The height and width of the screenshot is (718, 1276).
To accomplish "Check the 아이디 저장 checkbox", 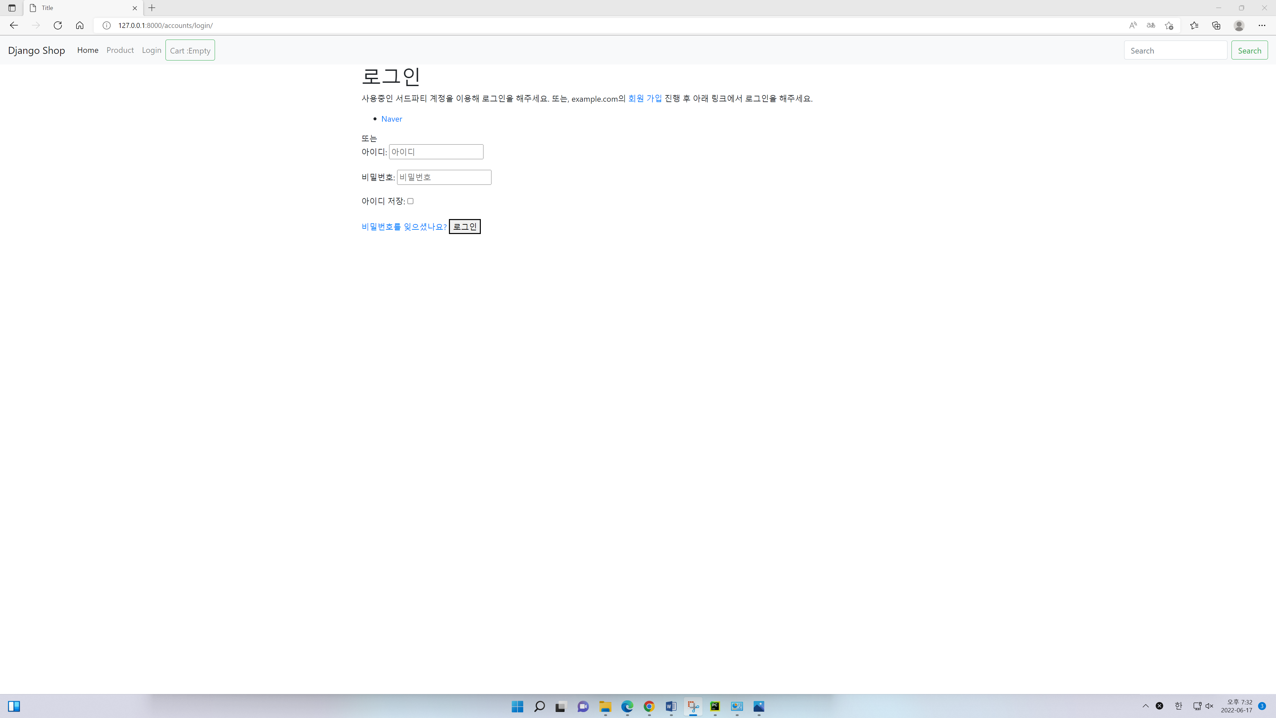I will coord(410,201).
